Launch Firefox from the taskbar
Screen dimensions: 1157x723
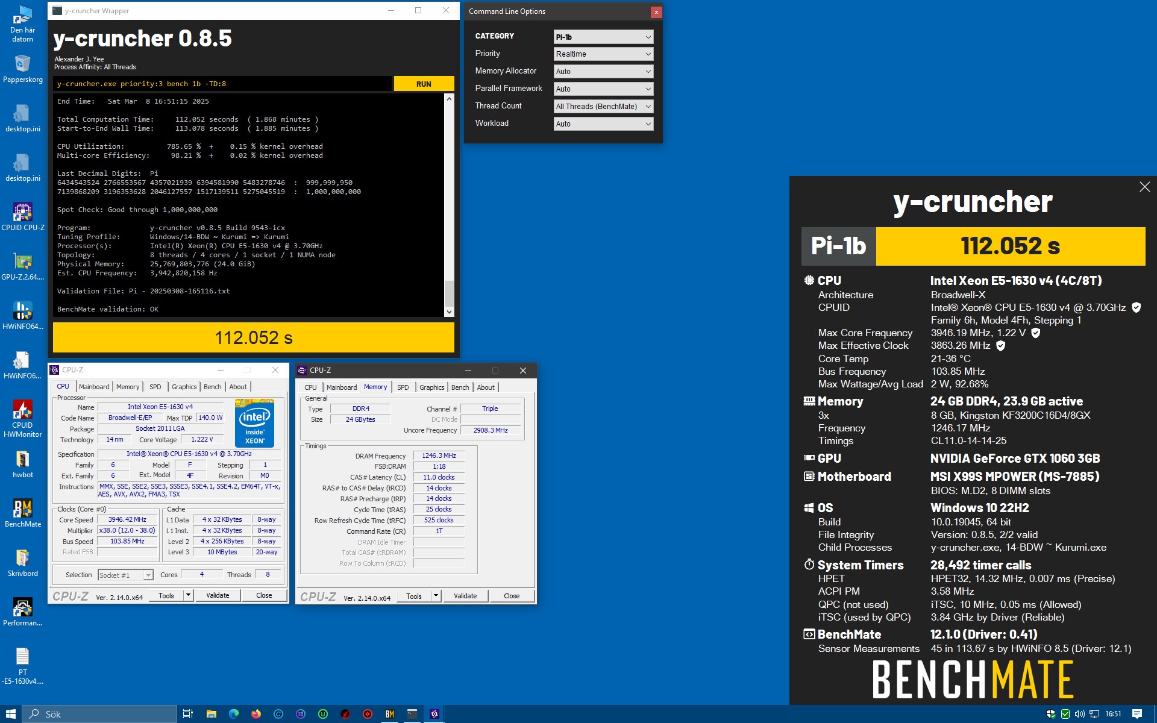click(x=256, y=714)
